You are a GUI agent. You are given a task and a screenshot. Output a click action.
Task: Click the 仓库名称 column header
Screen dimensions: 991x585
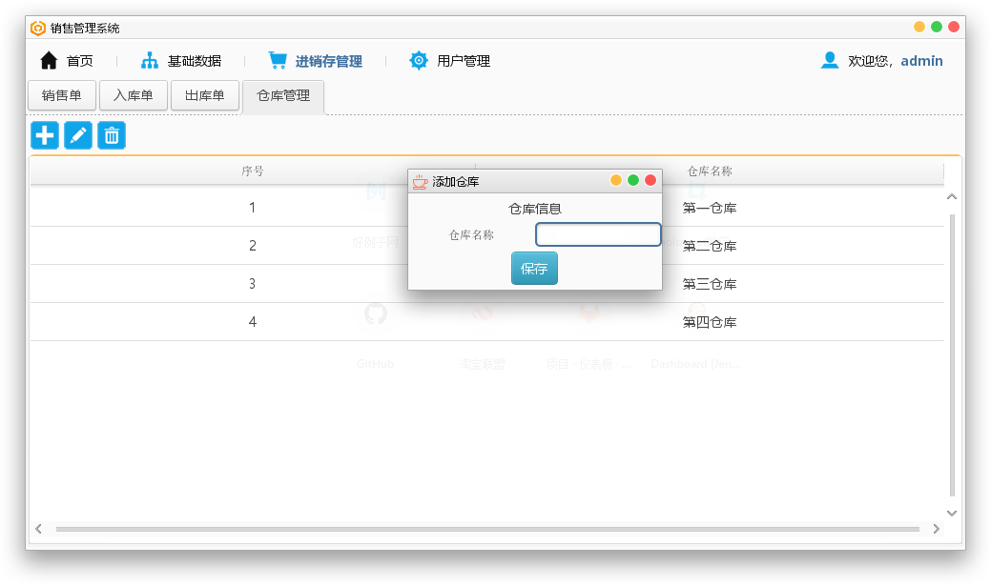710,171
